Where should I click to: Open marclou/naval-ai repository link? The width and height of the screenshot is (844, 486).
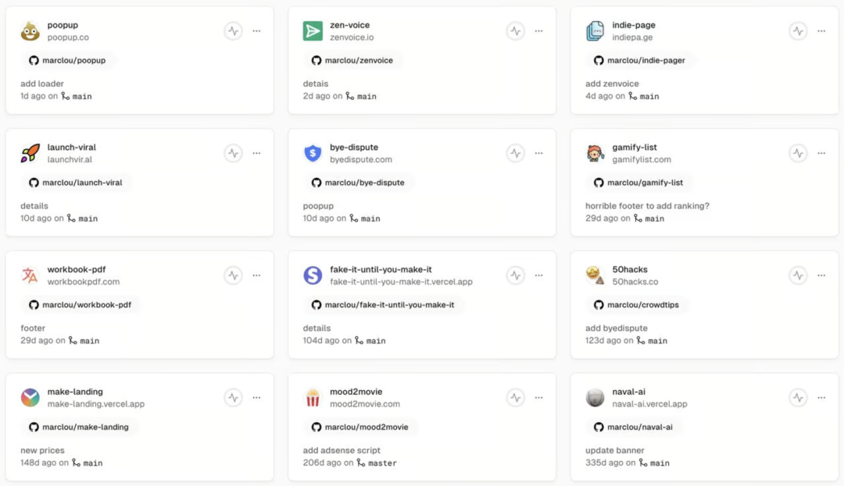633,427
